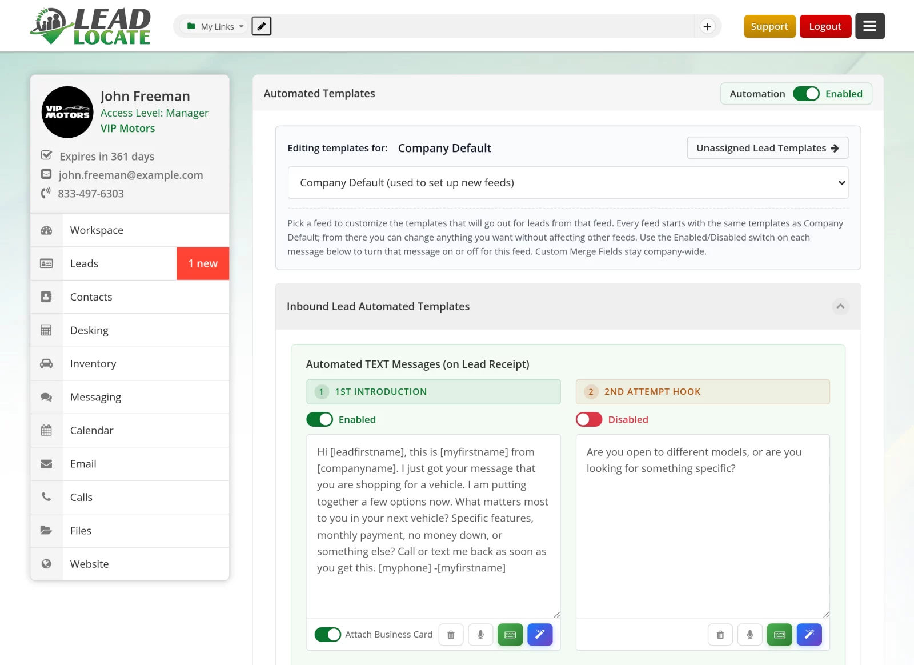The width and height of the screenshot is (914, 665).
Task: Click john.freeman@example.com email text
Action: point(131,175)
